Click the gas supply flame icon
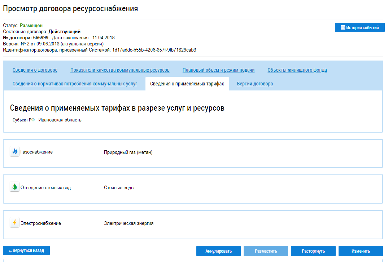The width and height of the screenshot is (388, 262). tap(14, 152)
